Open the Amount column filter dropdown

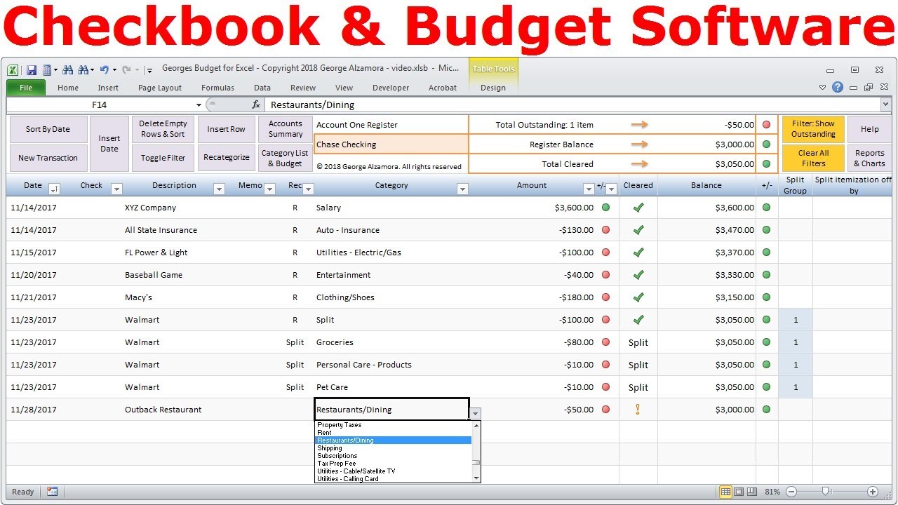pyautogui.click(x=589, y=189)
